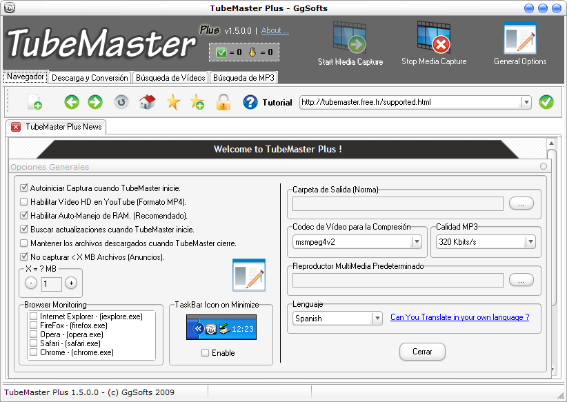Image resolution: width=567 pixels, height=402 pixels.
Task: Open favorites with the star icon
Action: tap(172, 103)
